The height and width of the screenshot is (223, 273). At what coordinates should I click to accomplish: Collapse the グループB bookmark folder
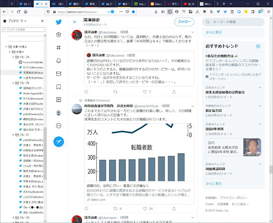pyautogui.click(x=13, y=83)
